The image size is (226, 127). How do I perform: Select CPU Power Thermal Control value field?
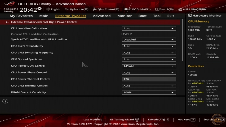149,79
